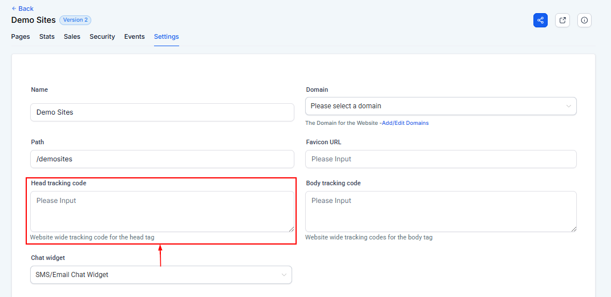
Task: Focus the Favicon URL field
Action: coord(440,159)
